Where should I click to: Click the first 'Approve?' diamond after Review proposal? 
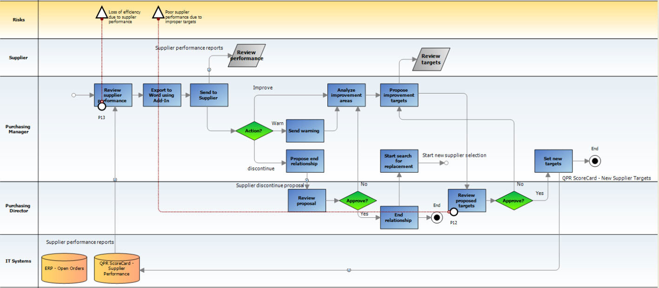coord(358,201)
